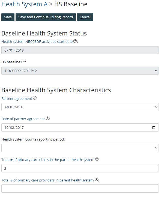161x197 pixels.
Task: Click the empty primary care providers field
Action: pos(80,189)
